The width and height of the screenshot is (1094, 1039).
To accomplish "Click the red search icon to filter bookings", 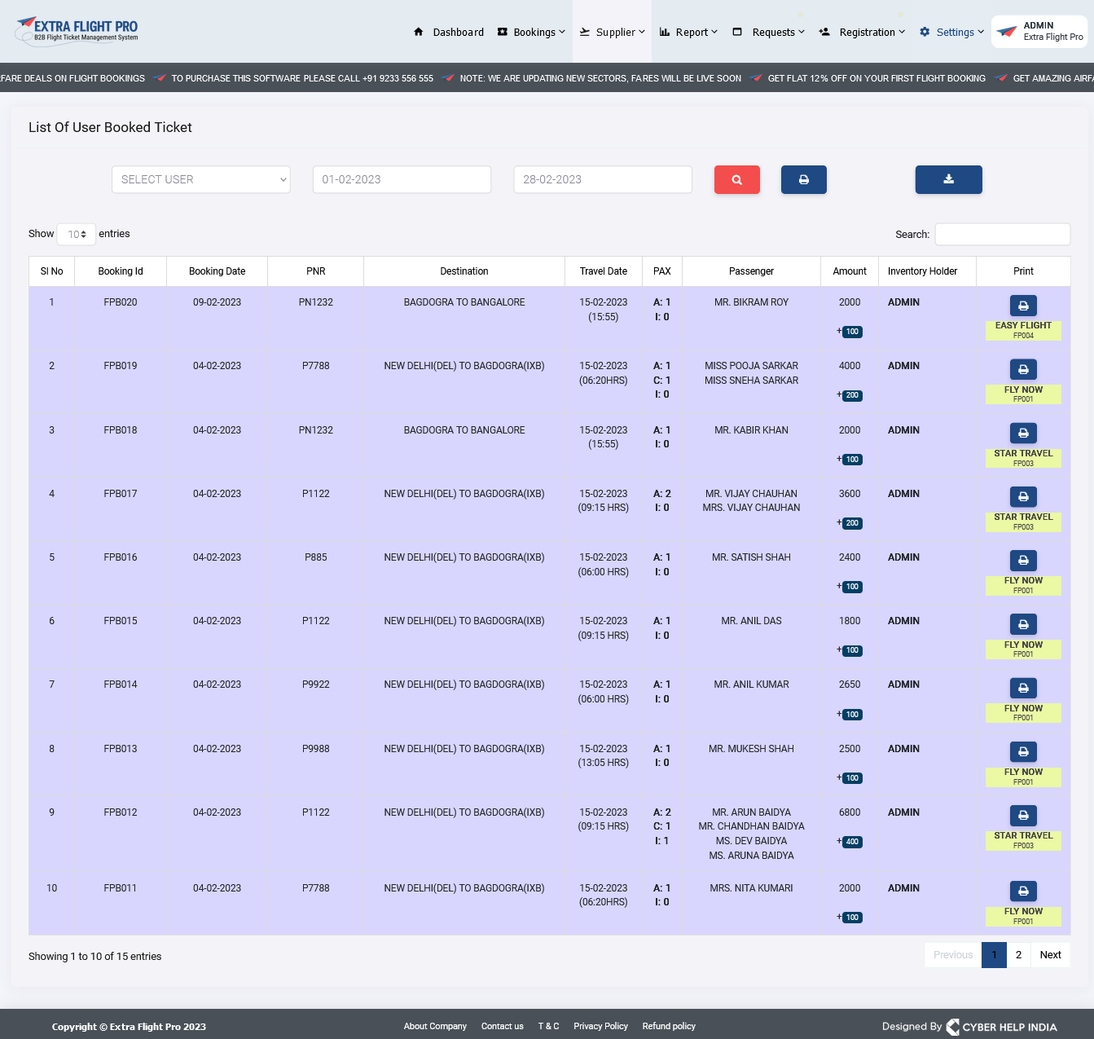I will [736, 179].
